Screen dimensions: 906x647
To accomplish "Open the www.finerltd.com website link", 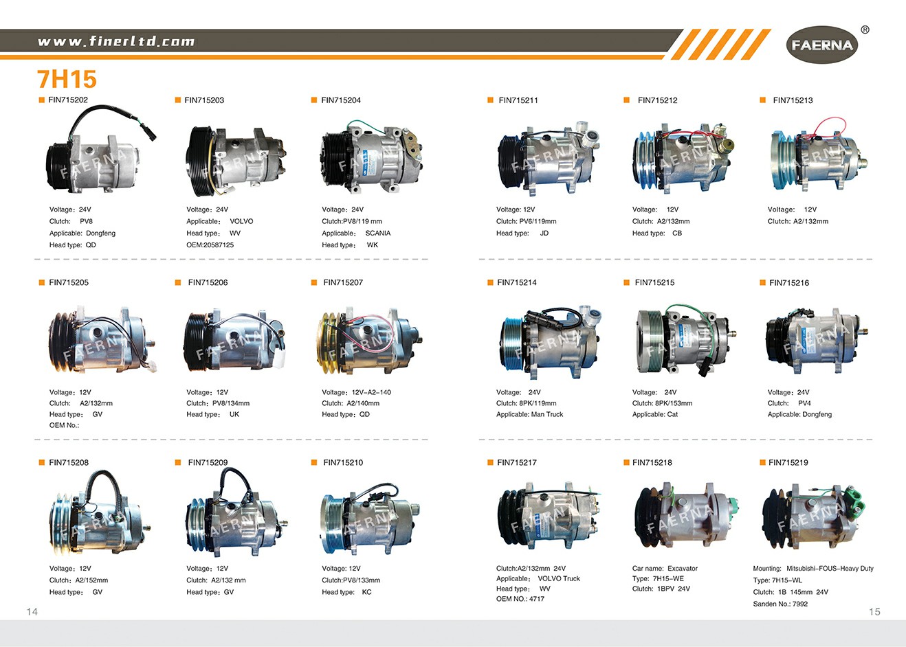I will click(116, 41).
